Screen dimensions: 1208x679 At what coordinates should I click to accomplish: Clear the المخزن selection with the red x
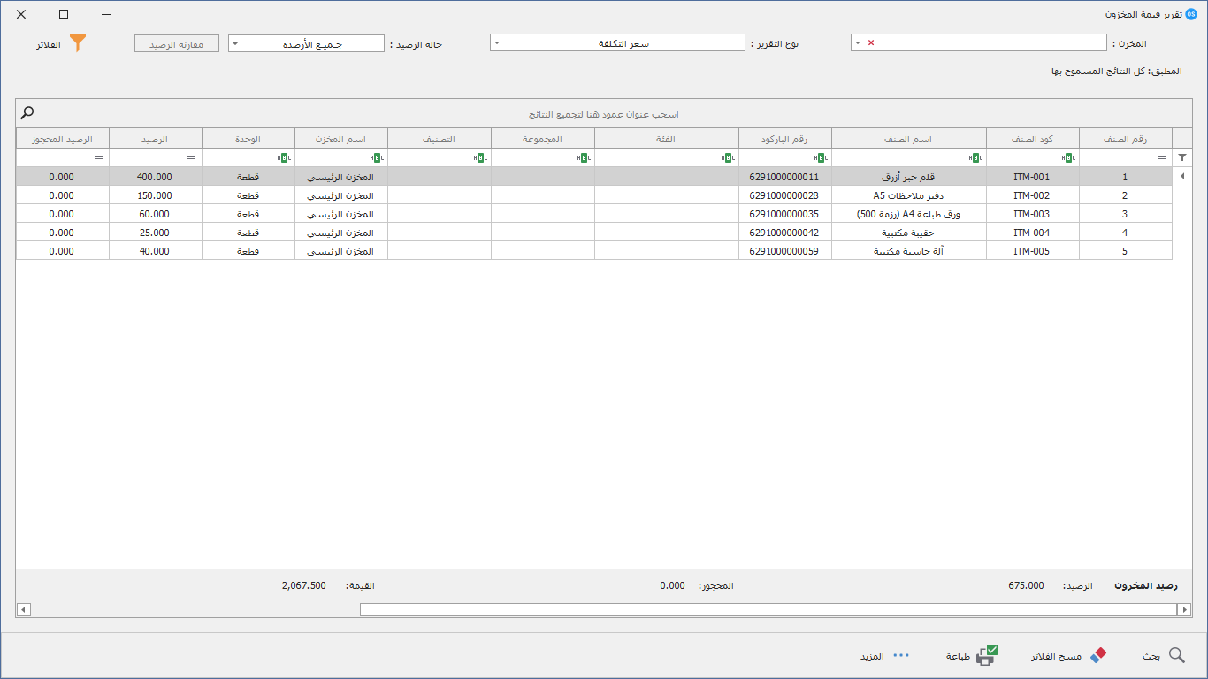click(x=871, y=43)
